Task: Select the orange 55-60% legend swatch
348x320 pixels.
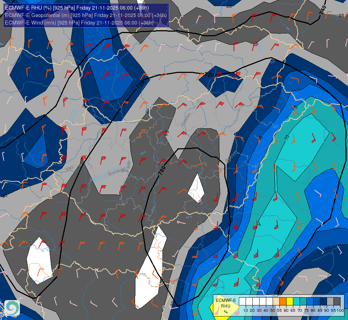Action: (x=283, y=302)
